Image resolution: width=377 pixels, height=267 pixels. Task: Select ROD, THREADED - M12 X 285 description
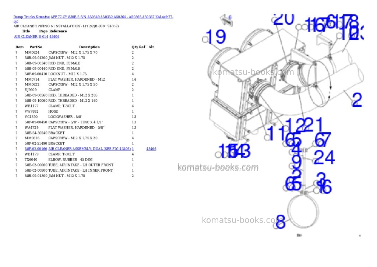[x=73, y=95]
